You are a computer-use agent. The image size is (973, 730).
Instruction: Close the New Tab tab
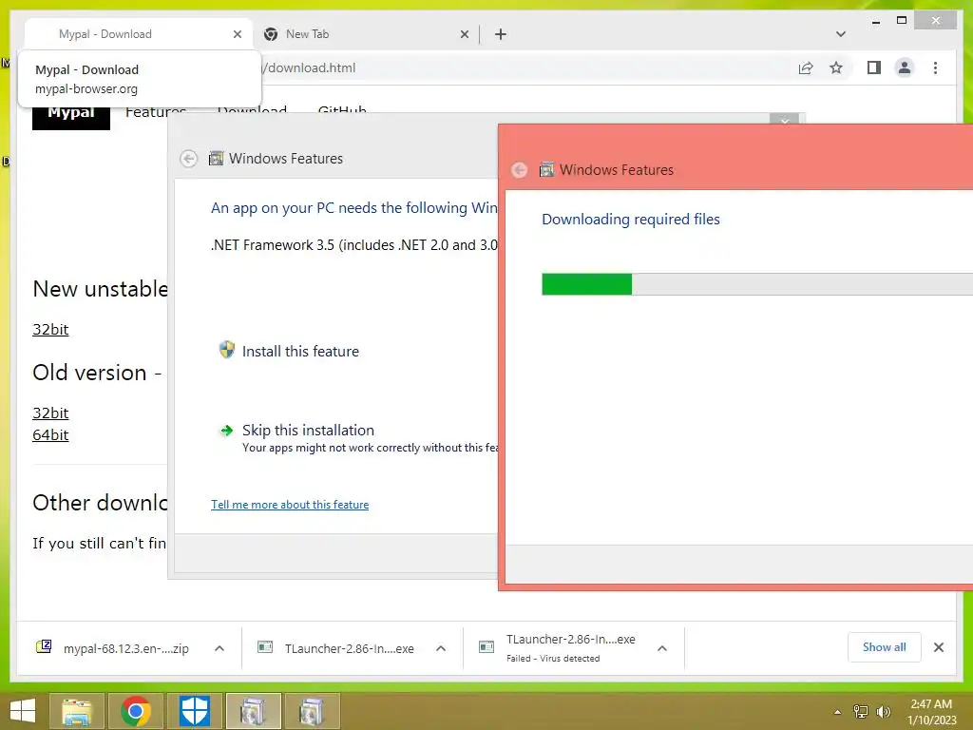coord(464,34)
